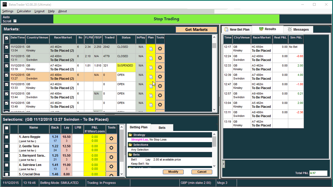Click tools gear for Gentle Tara selection
This screenshot has height=187, width=333.
(111, 148)
